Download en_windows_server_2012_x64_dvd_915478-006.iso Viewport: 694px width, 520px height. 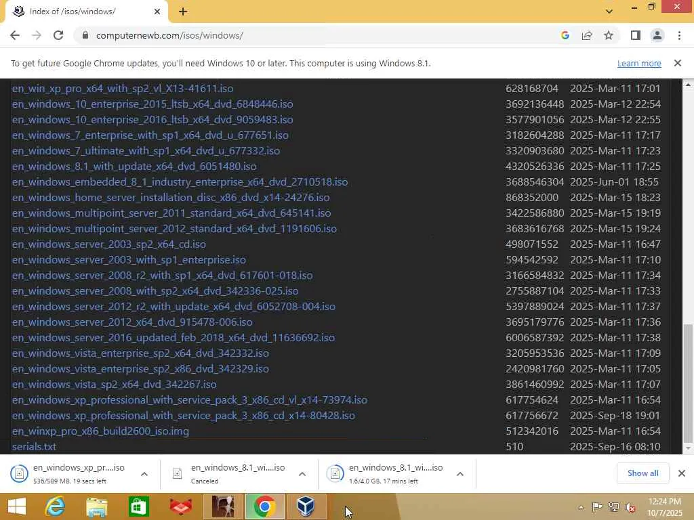coord(132,322)
